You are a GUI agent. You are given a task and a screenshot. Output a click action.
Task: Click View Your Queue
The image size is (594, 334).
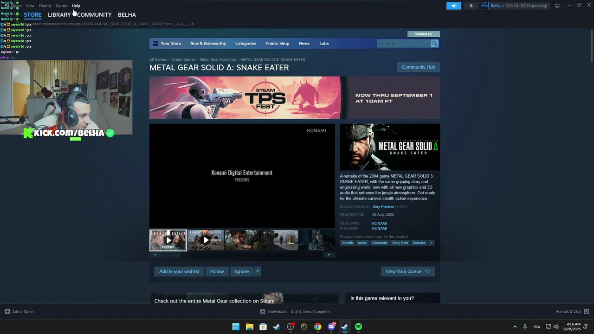pyautogui.click(x=408, y=272)
